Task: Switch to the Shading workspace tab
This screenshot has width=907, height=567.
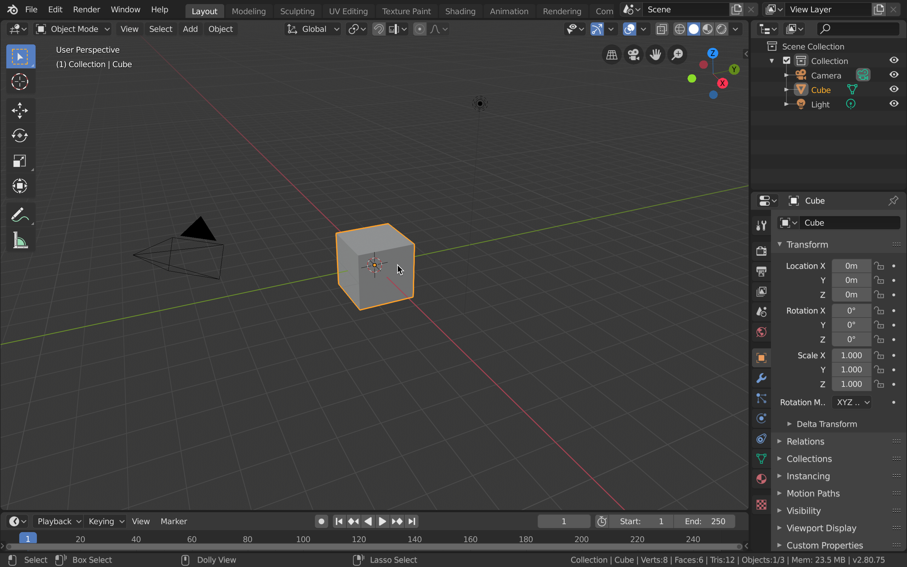Action: (x=460, y=11)
